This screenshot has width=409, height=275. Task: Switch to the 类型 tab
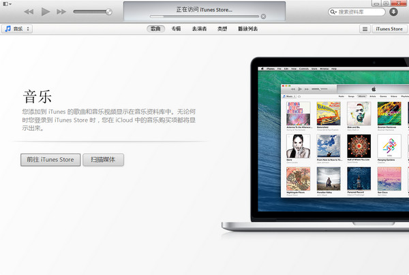tap(222, 29)
